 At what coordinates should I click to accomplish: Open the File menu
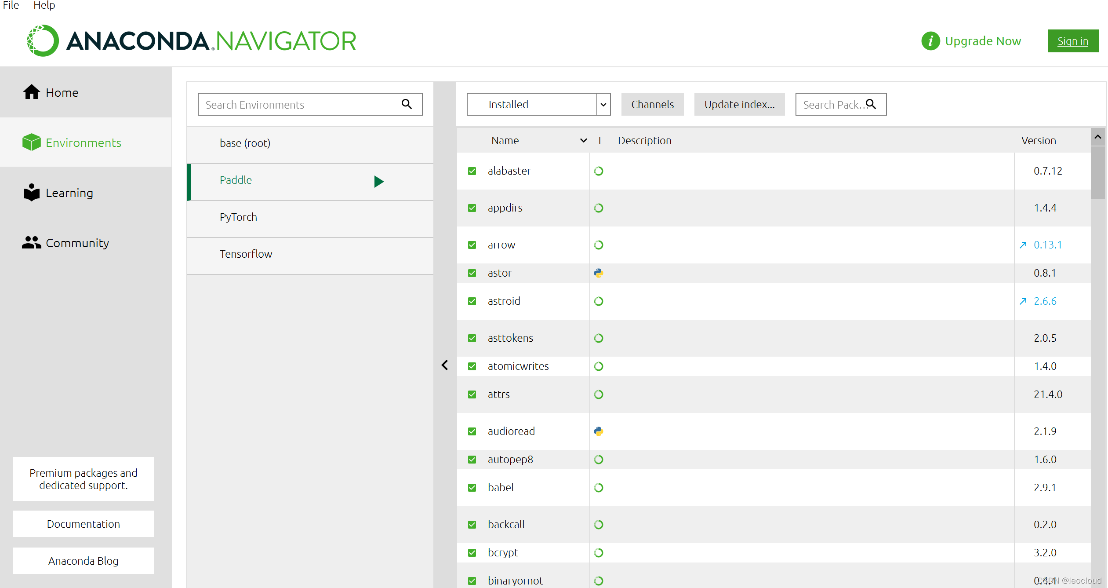[11, 5]
